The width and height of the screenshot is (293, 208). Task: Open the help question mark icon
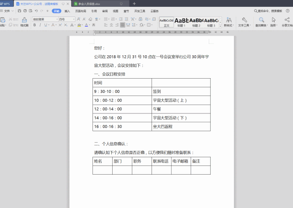pos(288,11)
